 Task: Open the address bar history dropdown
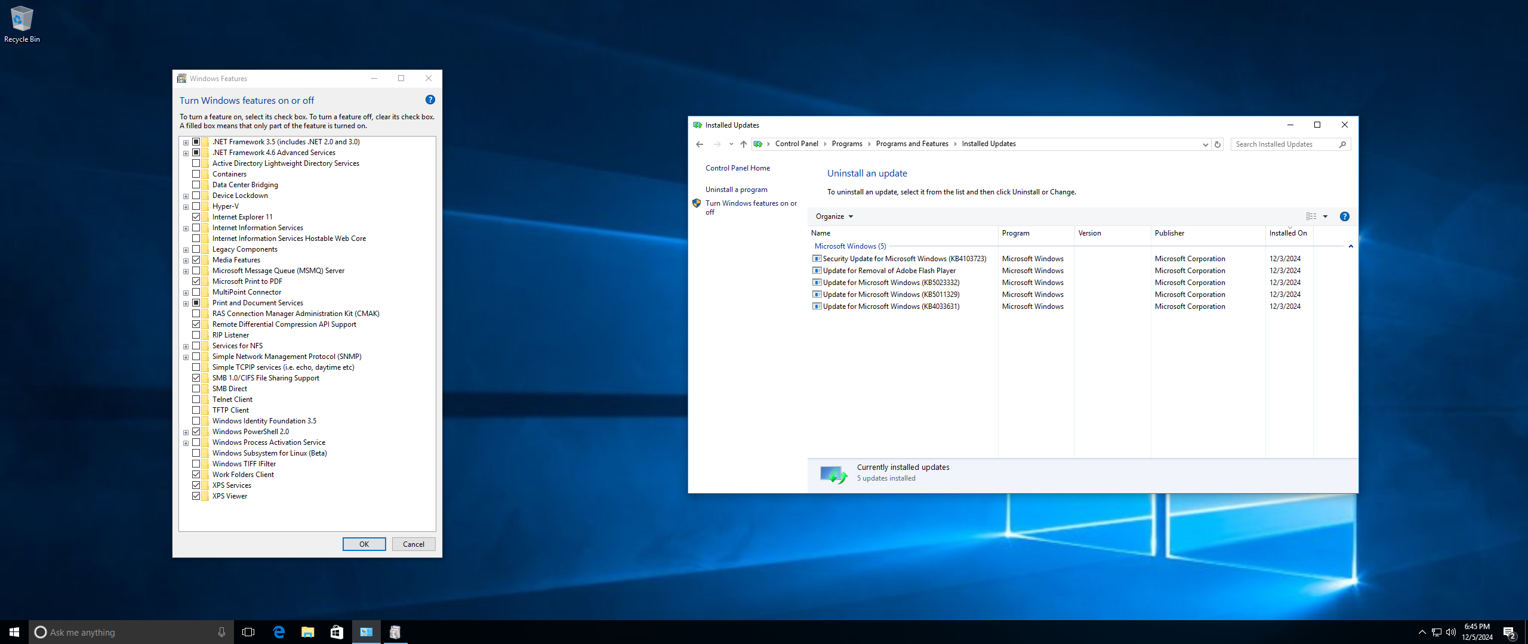pyautogui.click(x=1205, y=144)
